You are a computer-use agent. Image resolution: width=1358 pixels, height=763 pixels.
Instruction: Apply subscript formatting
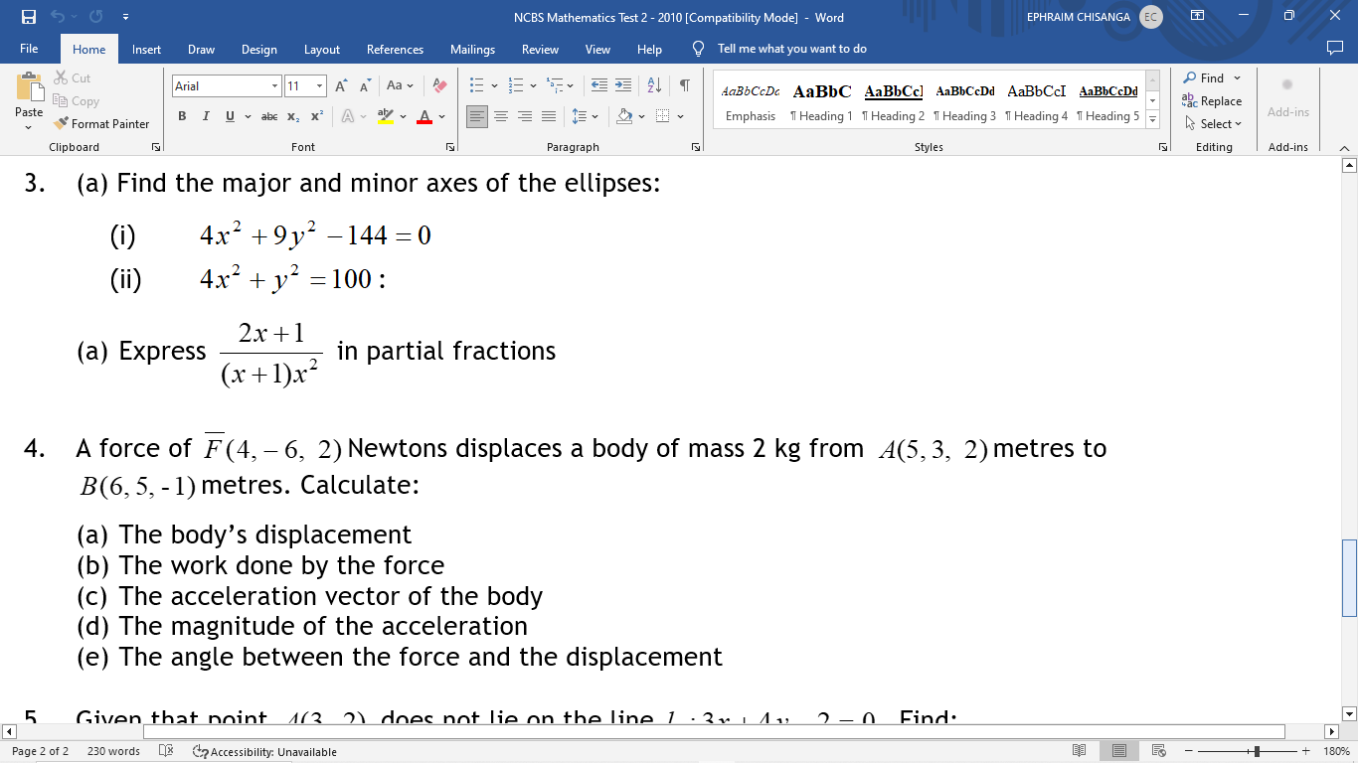coord(293,116)
